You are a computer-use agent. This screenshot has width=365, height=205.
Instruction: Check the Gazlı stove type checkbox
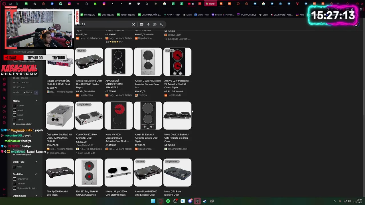[15, 167]
